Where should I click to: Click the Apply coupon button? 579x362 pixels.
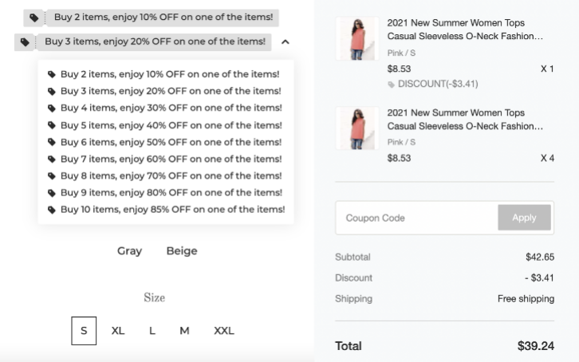pos(524,218)
